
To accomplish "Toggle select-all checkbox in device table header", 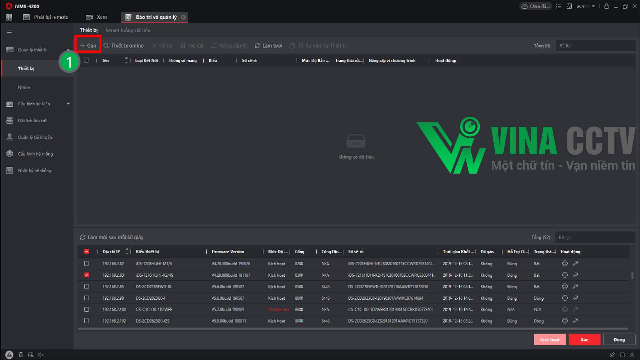I will click(86, 60).
